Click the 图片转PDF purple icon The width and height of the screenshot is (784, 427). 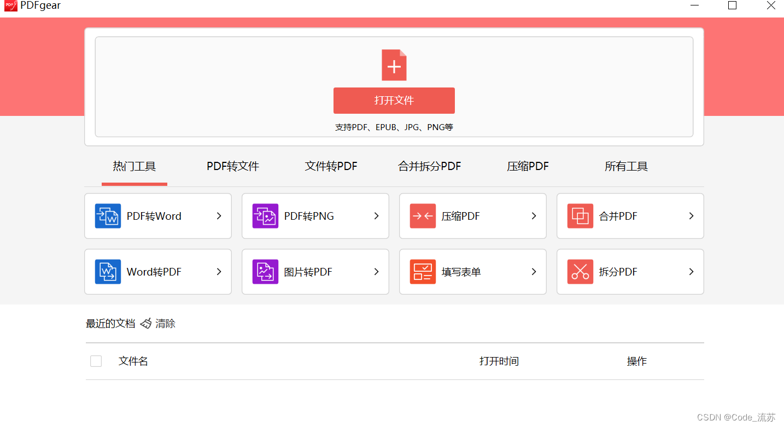click(x=265, y=272)
